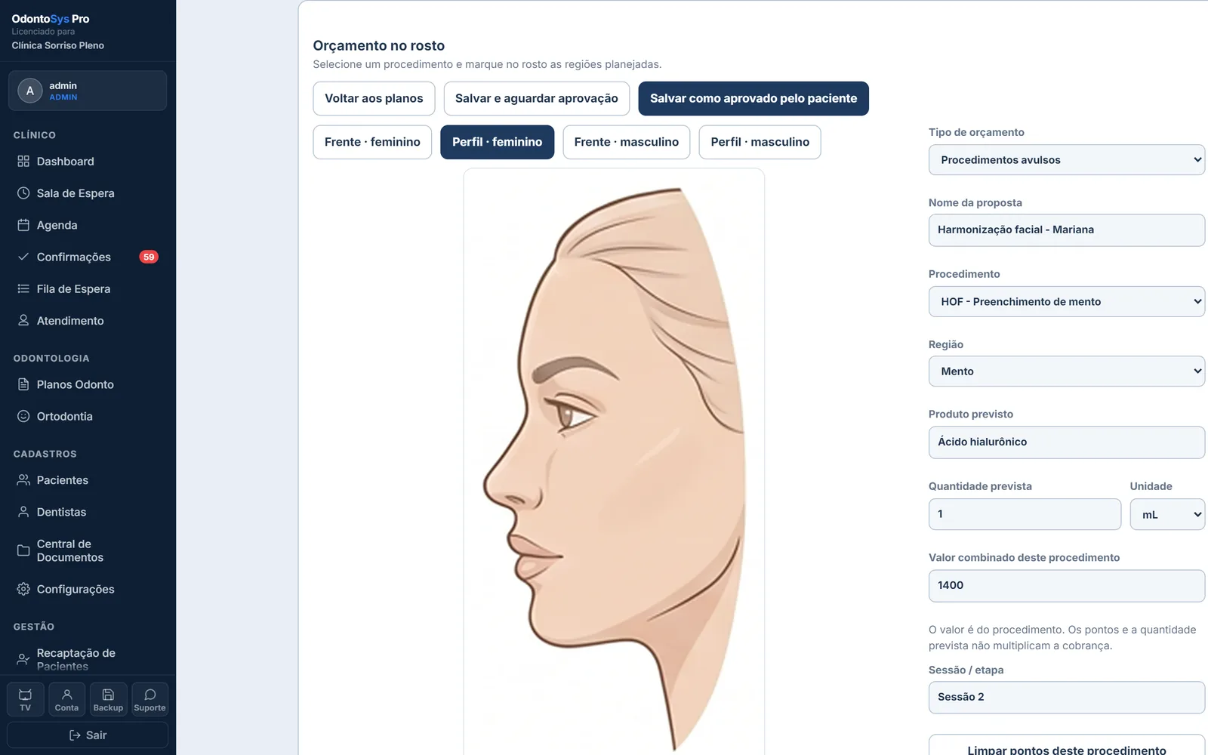The width and height of the screenshot is (1208, 755).
Task: Click the Fila de Espera list icon
Action: point(23,289)
